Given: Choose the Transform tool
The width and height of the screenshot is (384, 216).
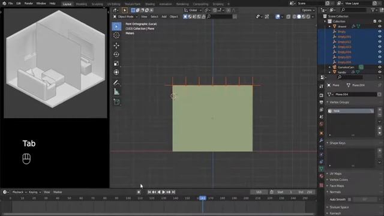Looking at the screenshot, I should click(x=116, y=72).
